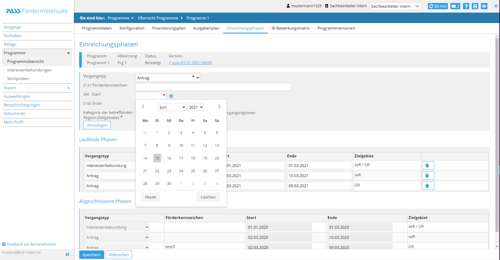This screenshot has height=260, width=500.
Task: Open help via question mark icon
Action: [x=466, y=6]
